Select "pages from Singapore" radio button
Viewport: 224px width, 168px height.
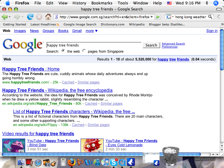pos(84,51)
